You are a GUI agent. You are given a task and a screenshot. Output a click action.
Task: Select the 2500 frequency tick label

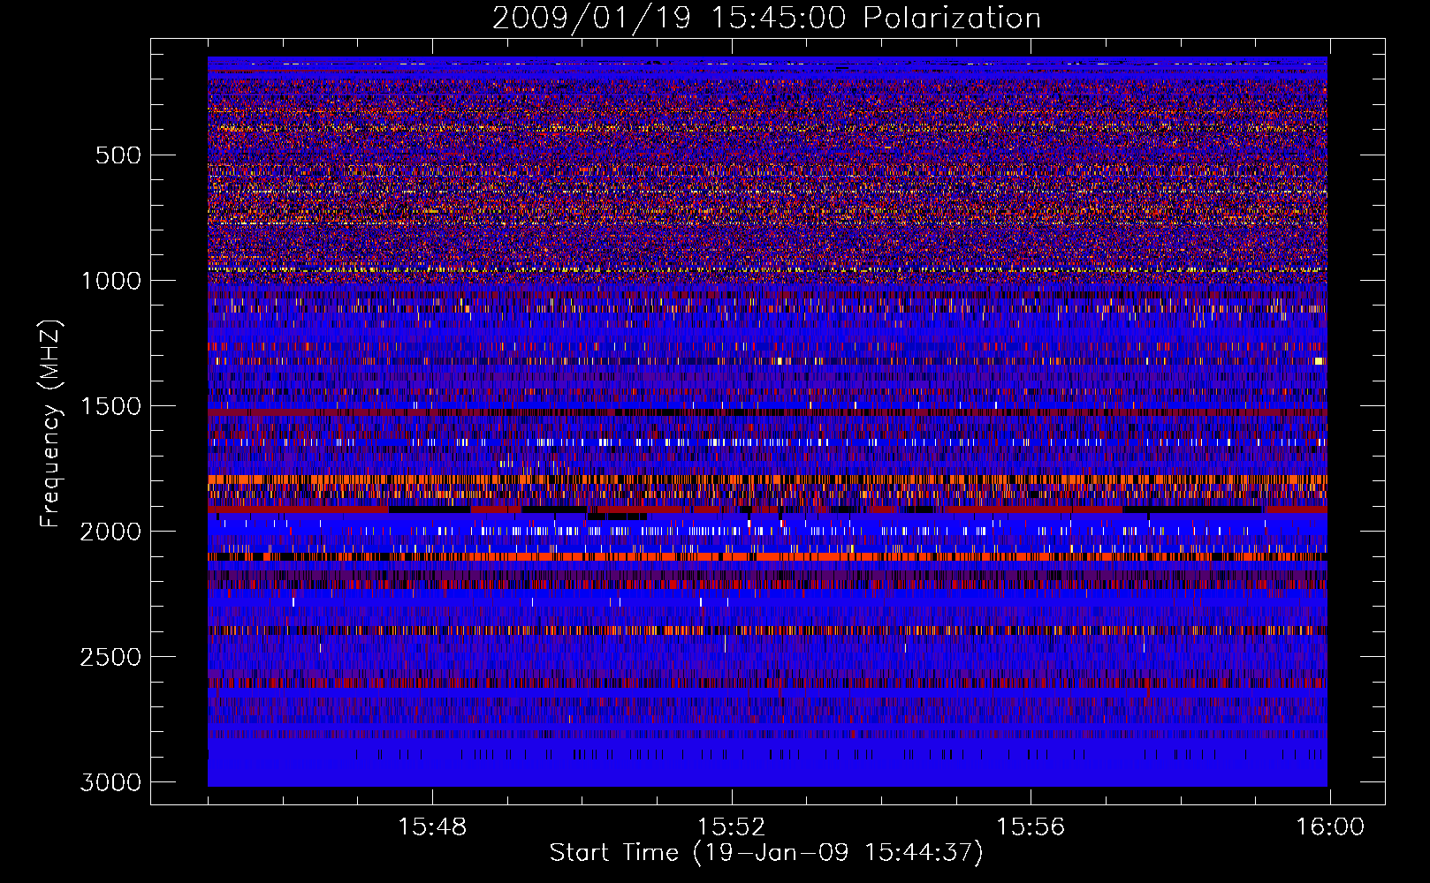click(110, 657)
